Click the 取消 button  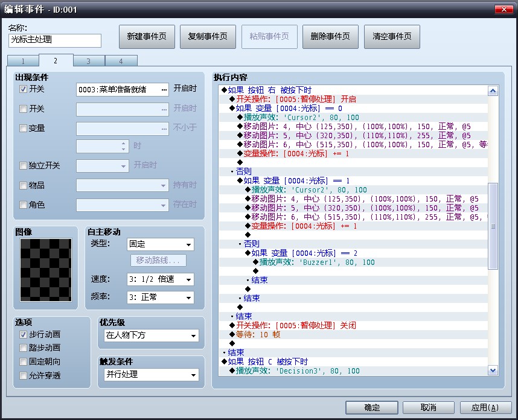[x=429, y=407]
